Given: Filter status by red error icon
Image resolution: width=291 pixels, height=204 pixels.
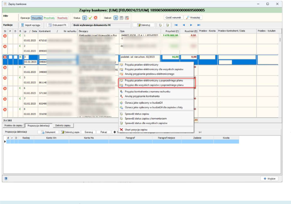Looking at the screenshot, I should (96, 18).
